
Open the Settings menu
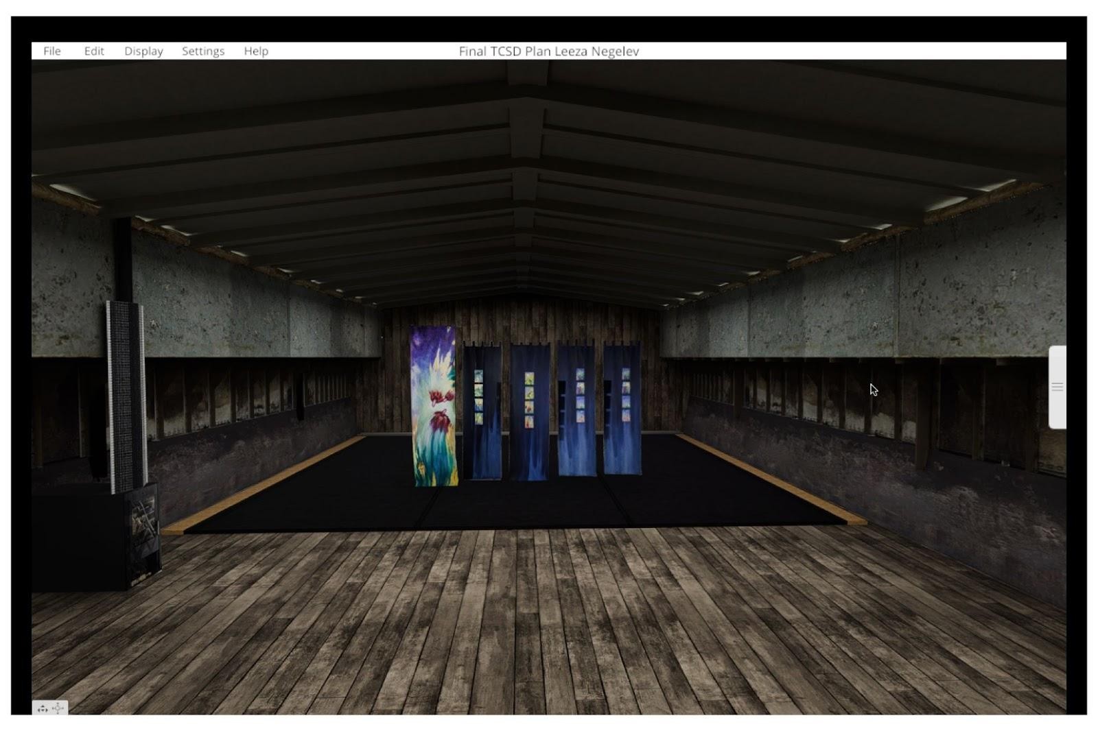click(203, 51)
